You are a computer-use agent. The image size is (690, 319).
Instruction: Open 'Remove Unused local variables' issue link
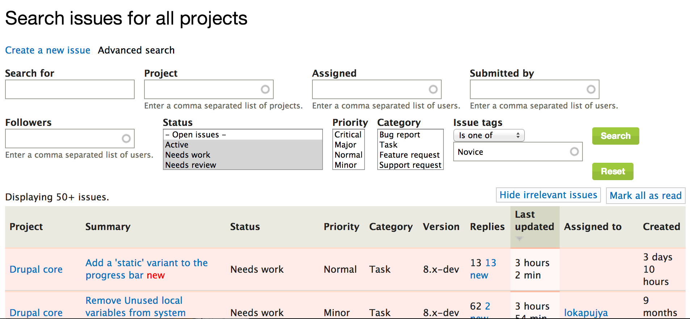(135, 307)
